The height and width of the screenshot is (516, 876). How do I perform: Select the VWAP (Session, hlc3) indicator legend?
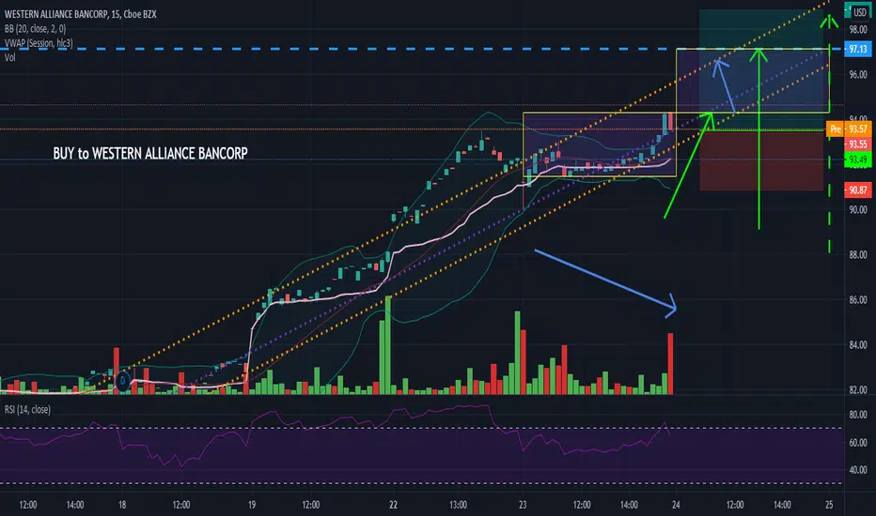tap(39, 43)
